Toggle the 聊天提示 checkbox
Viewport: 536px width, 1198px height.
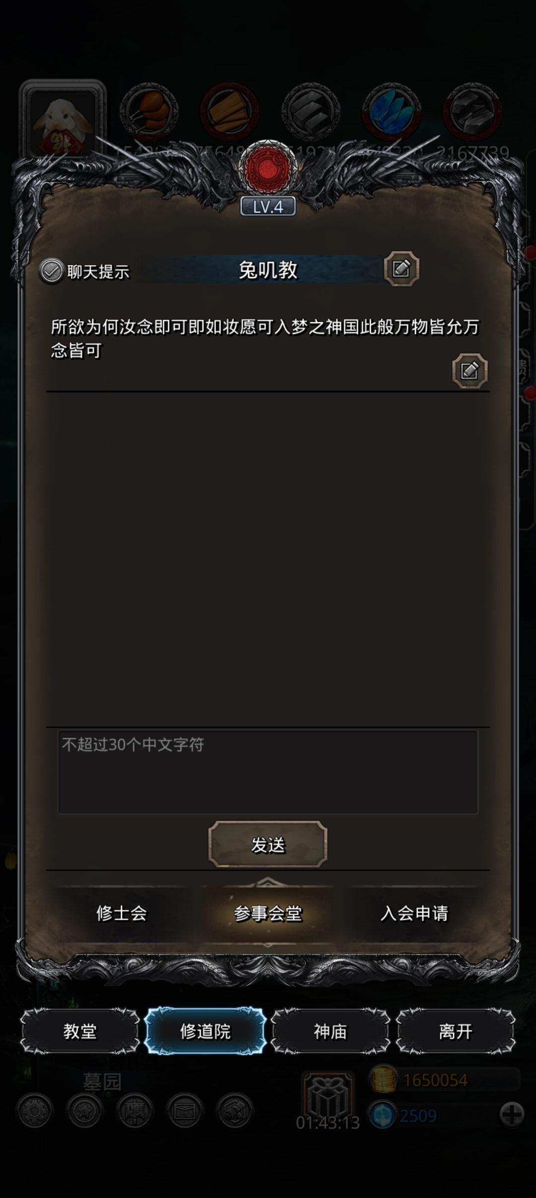tap(51, 271)
